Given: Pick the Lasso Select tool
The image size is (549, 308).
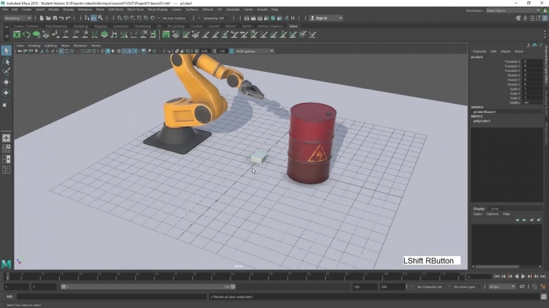Looking at the screenshot, I should [x=6, y=62].
